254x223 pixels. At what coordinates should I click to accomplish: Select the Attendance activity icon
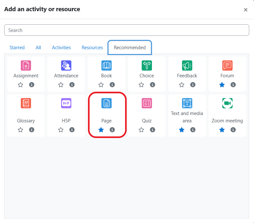[66, 65]
